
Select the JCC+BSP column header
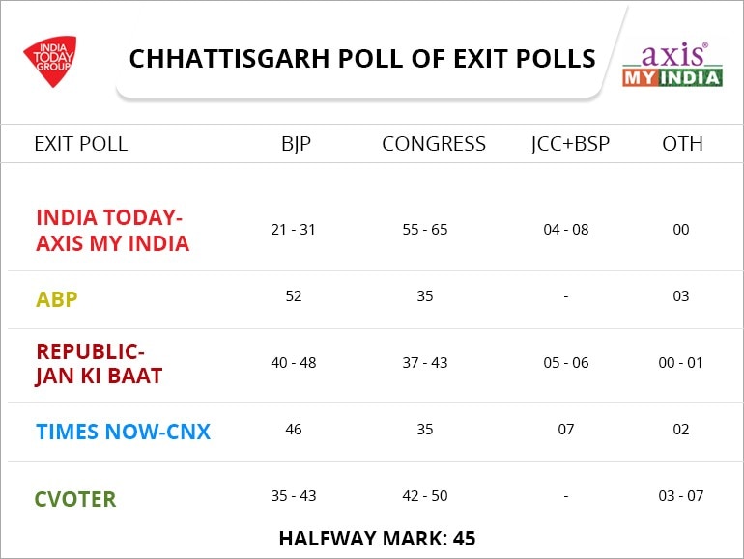pos(570,144)
